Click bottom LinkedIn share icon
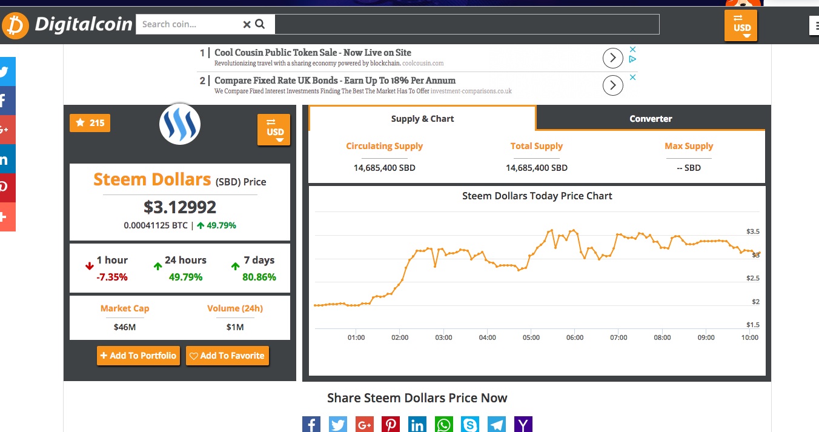The image size is (819, 432). pyautogui.click(x=417, y=424)
